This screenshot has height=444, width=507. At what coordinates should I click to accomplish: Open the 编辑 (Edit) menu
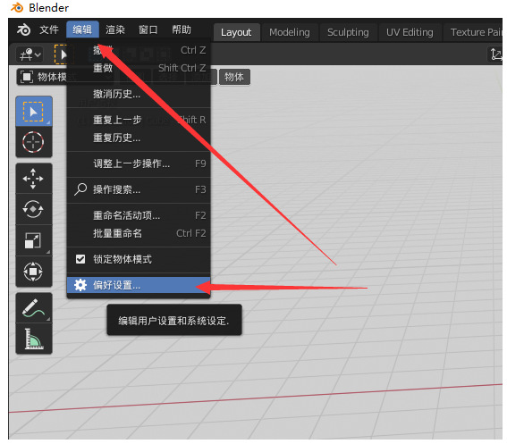click(82, 29)
